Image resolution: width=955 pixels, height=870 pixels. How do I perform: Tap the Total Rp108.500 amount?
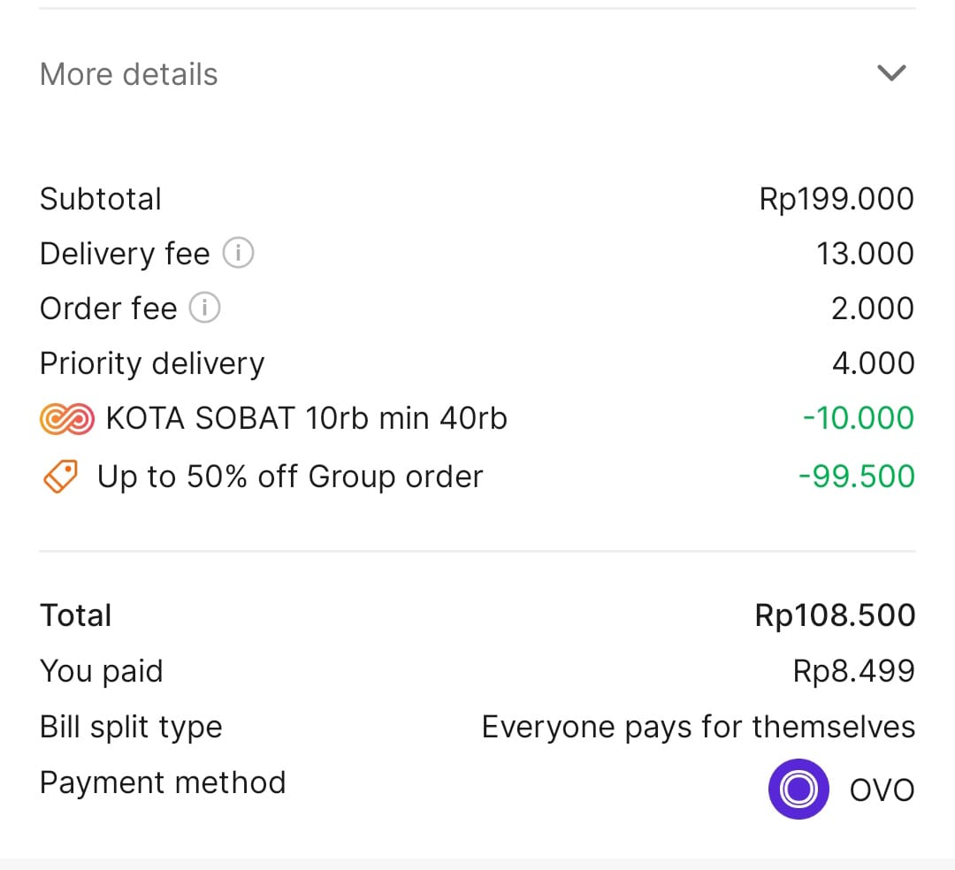(x=835, y=615)
